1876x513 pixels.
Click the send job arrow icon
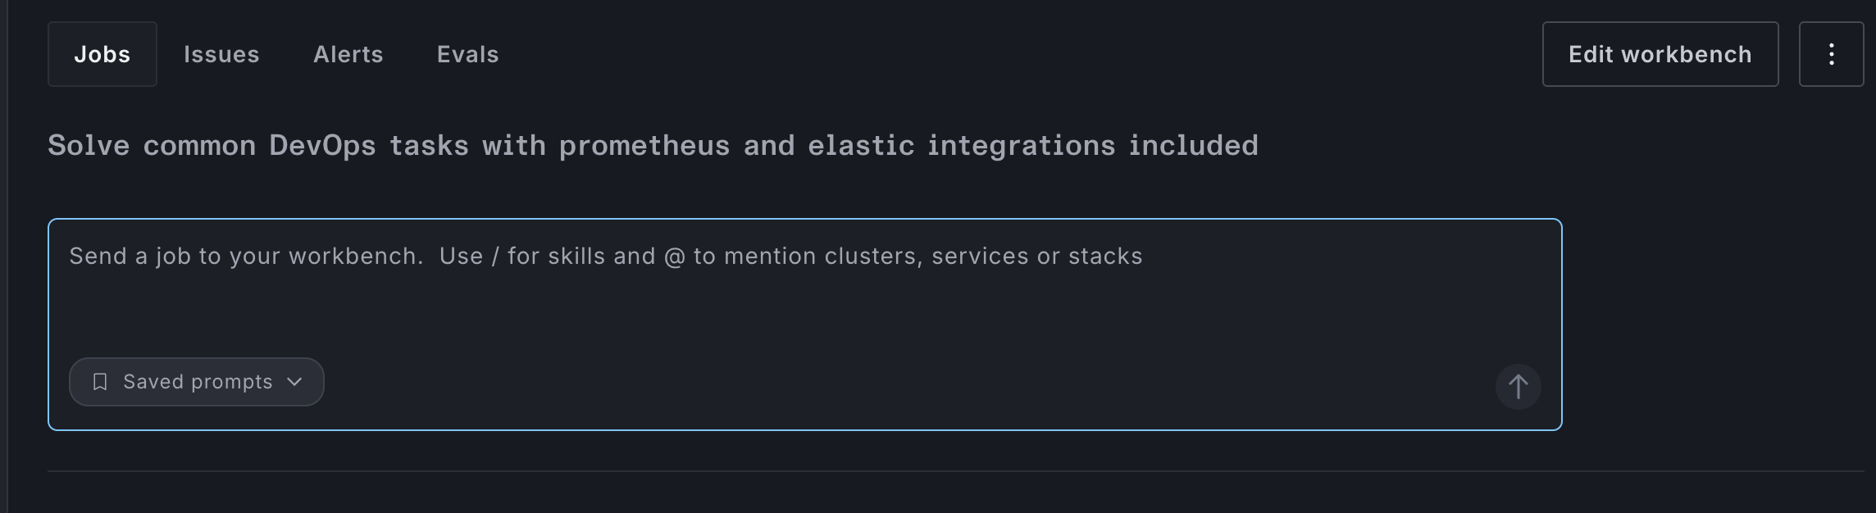(1518, 387)
